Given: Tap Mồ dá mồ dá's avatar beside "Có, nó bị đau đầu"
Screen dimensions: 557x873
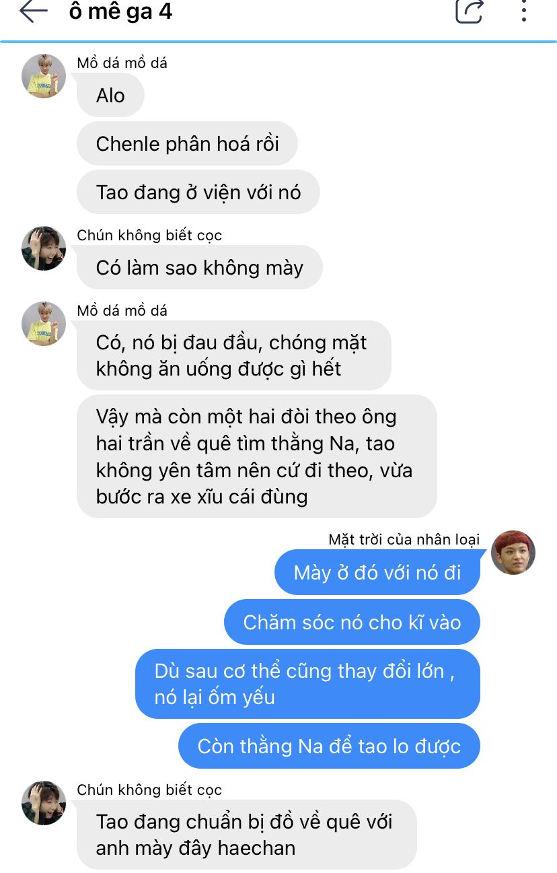Looking at the screenshot, I should coord(44,324).
